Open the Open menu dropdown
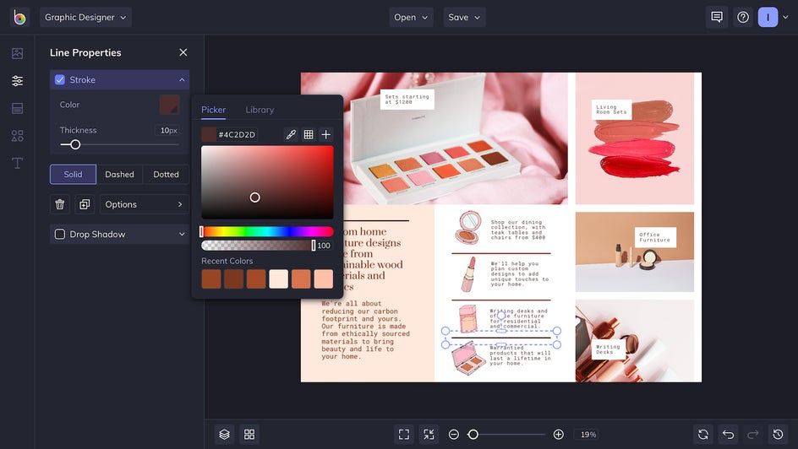Image resolution: width=798 pixels, height=449 pixels. (411, 17)
